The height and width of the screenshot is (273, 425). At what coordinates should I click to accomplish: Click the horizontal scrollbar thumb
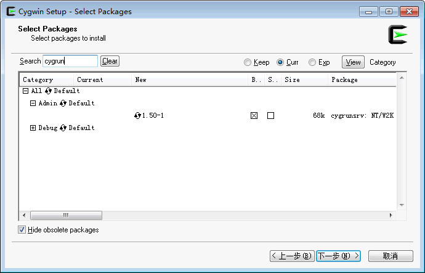[66, 215]
